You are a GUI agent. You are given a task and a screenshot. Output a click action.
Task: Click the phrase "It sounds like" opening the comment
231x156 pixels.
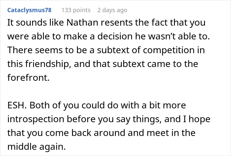click(27, 22)
